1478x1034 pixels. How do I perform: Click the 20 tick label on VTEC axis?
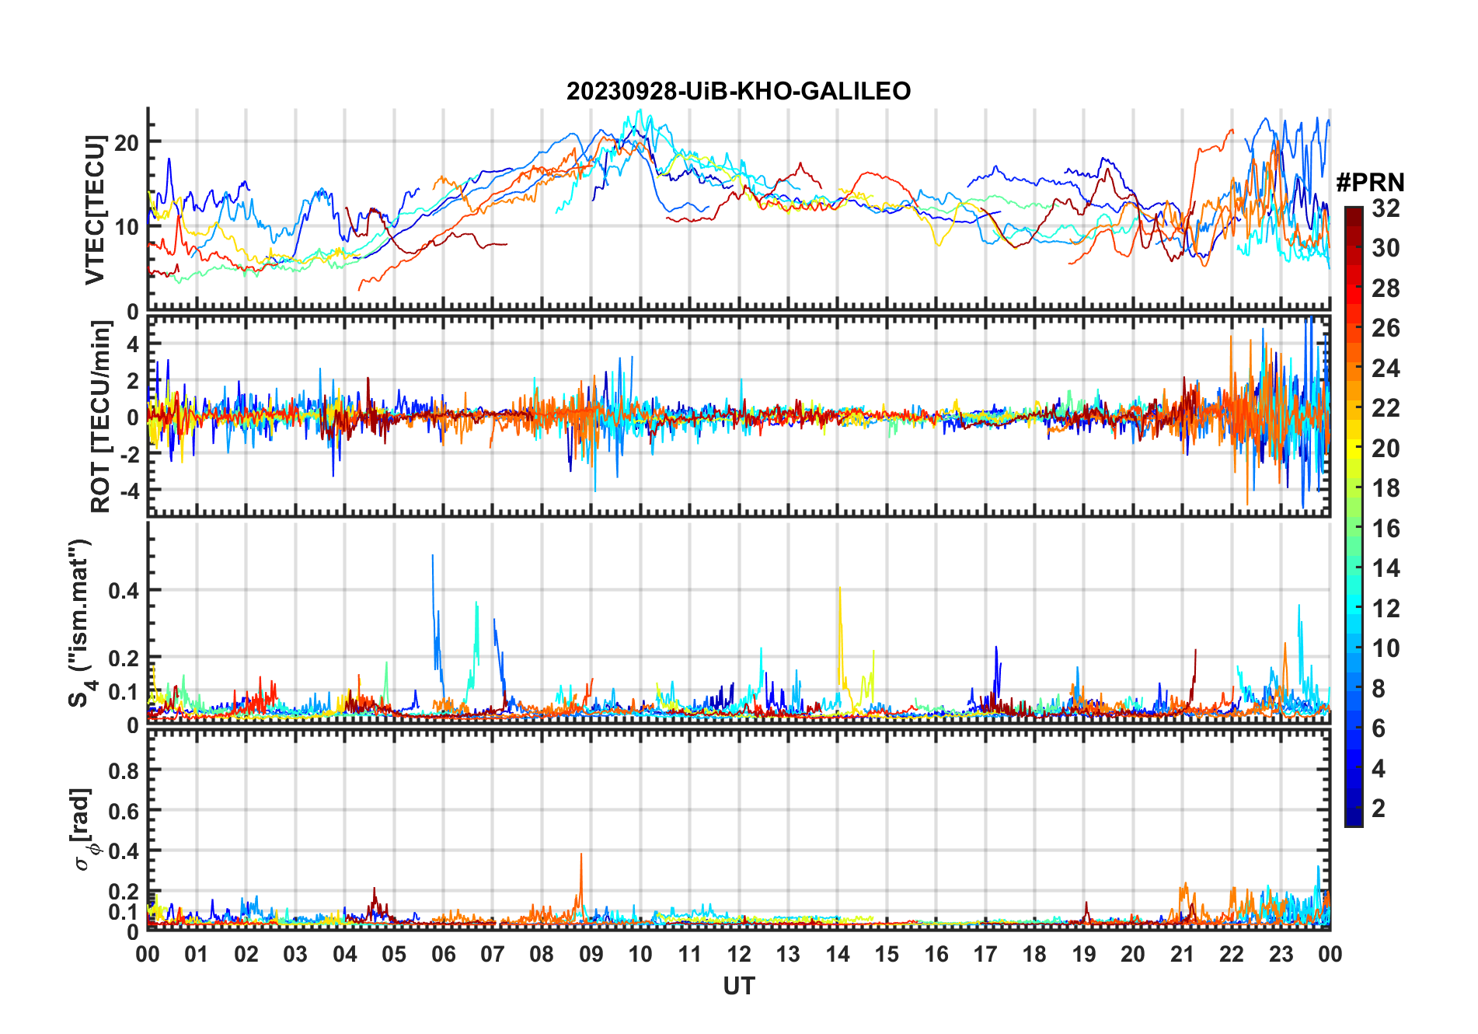coord(126,142)
